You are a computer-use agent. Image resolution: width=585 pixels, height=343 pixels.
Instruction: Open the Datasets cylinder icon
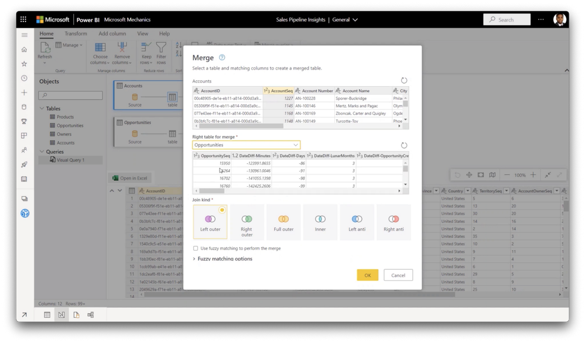24,107
